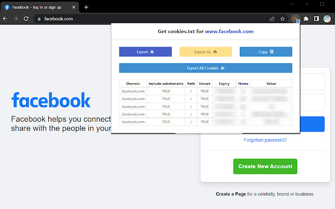
Task: Open the www.facebook.com link in popup
Action: tap(229, 31)
